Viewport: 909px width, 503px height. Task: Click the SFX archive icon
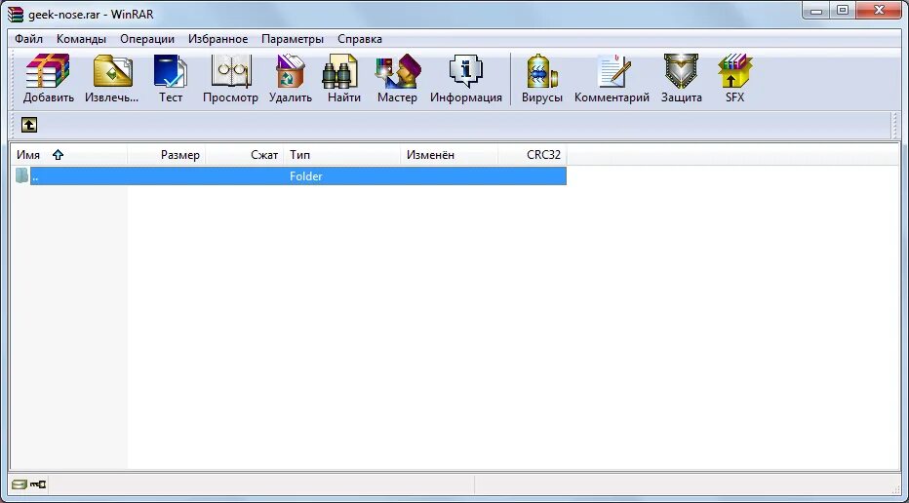click(x=734, y=71)
